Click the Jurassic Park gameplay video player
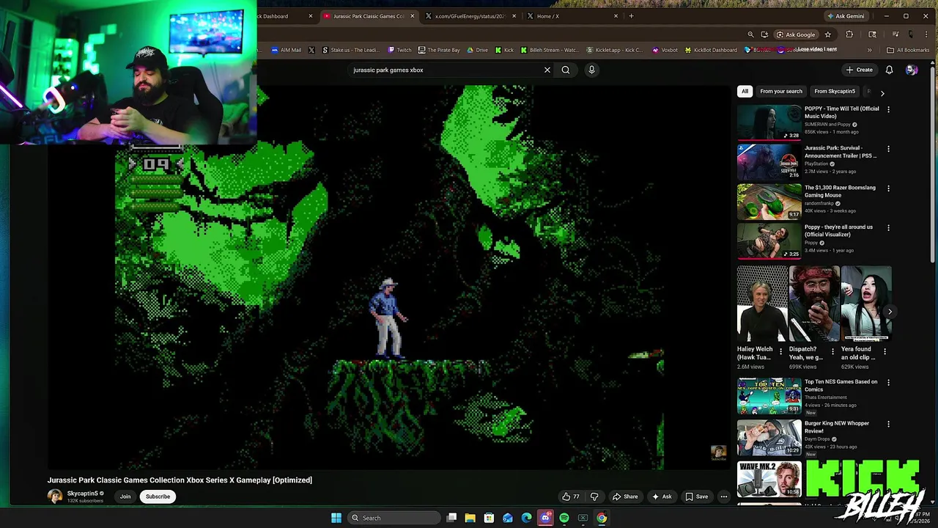 click(390, 277)
